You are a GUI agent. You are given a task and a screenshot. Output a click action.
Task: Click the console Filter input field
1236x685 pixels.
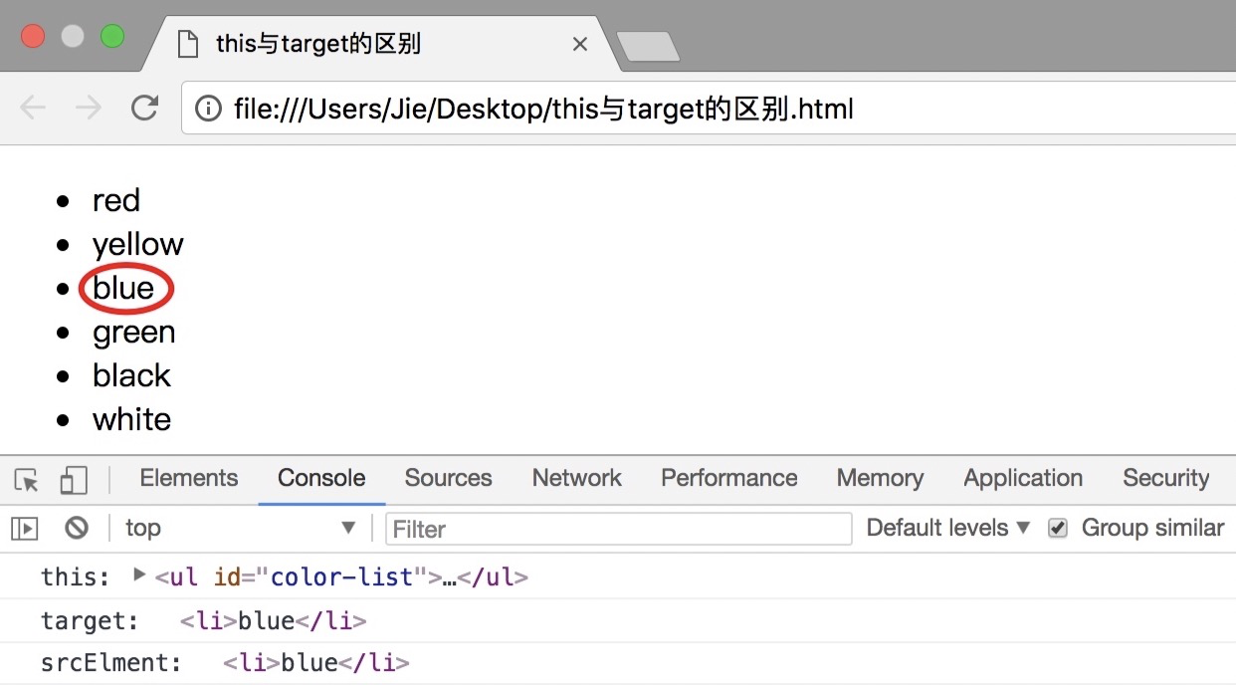pyautogui.click(x=618, y=528)
